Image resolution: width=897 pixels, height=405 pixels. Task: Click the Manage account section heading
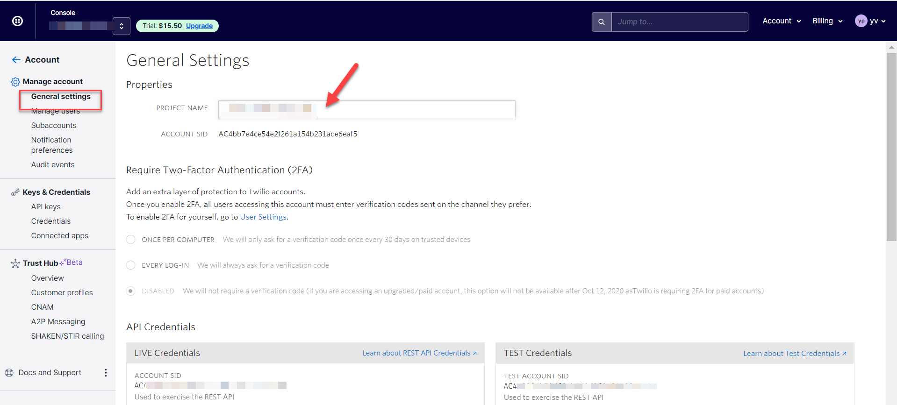point(53,82)
